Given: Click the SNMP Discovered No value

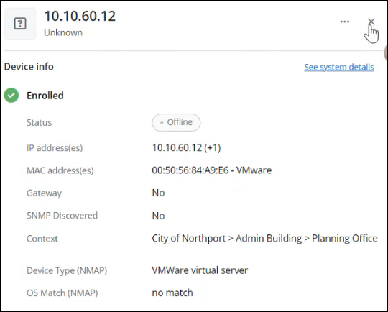Looking at the screenshot, I should tap(158, 216).
